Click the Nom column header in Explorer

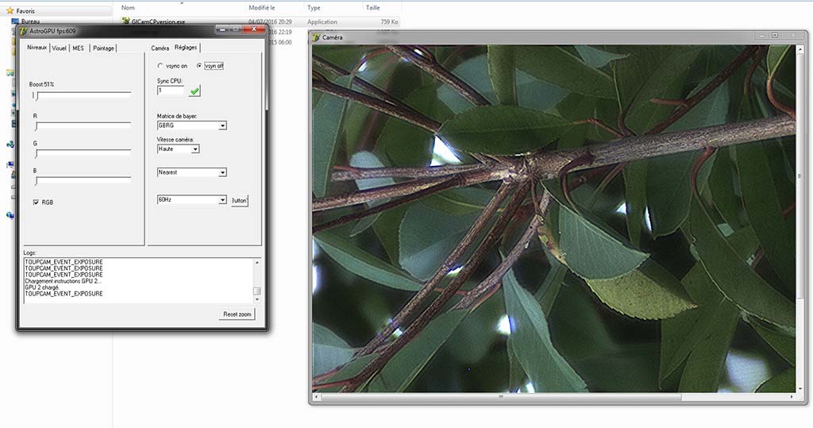[128, 8]
